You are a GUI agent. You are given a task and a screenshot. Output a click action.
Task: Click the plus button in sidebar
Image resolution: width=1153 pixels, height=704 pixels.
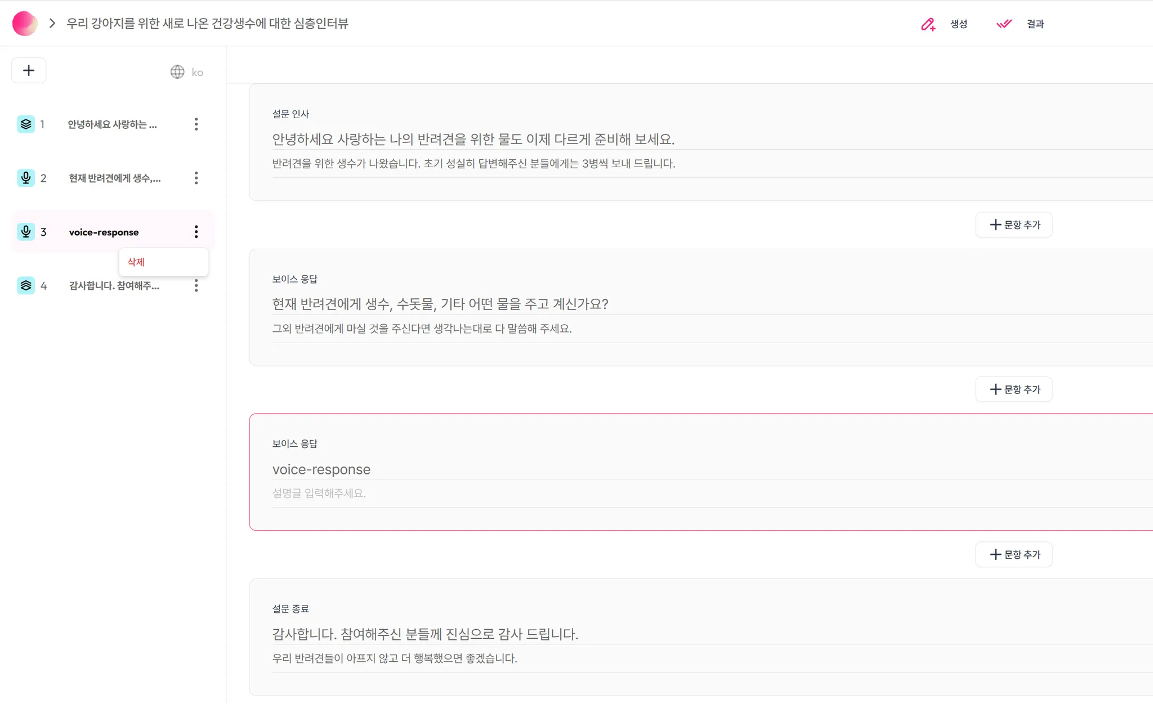pos(29,70)
